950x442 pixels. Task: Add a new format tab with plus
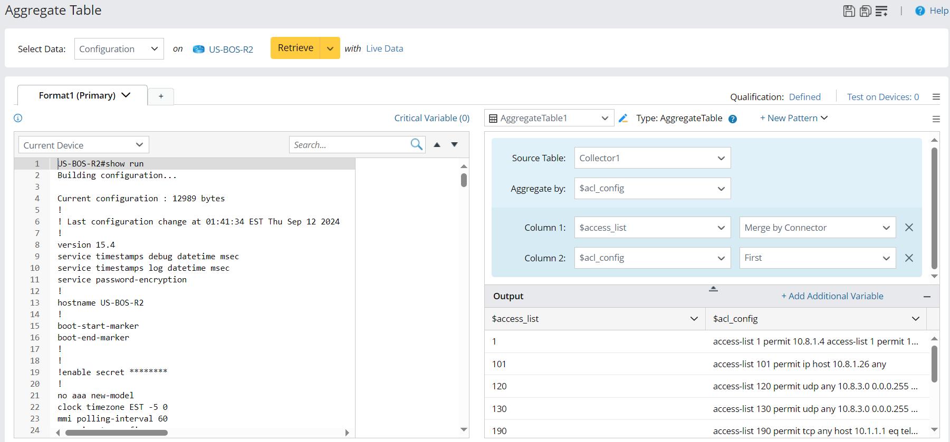pyautogui.click(x=161, y=96)
